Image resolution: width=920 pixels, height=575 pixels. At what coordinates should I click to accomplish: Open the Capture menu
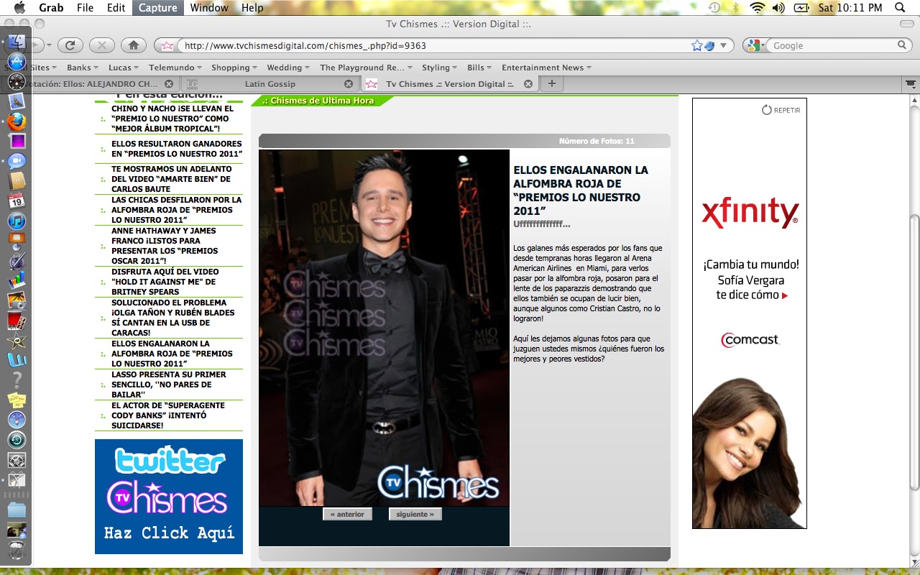click(158, 8)
